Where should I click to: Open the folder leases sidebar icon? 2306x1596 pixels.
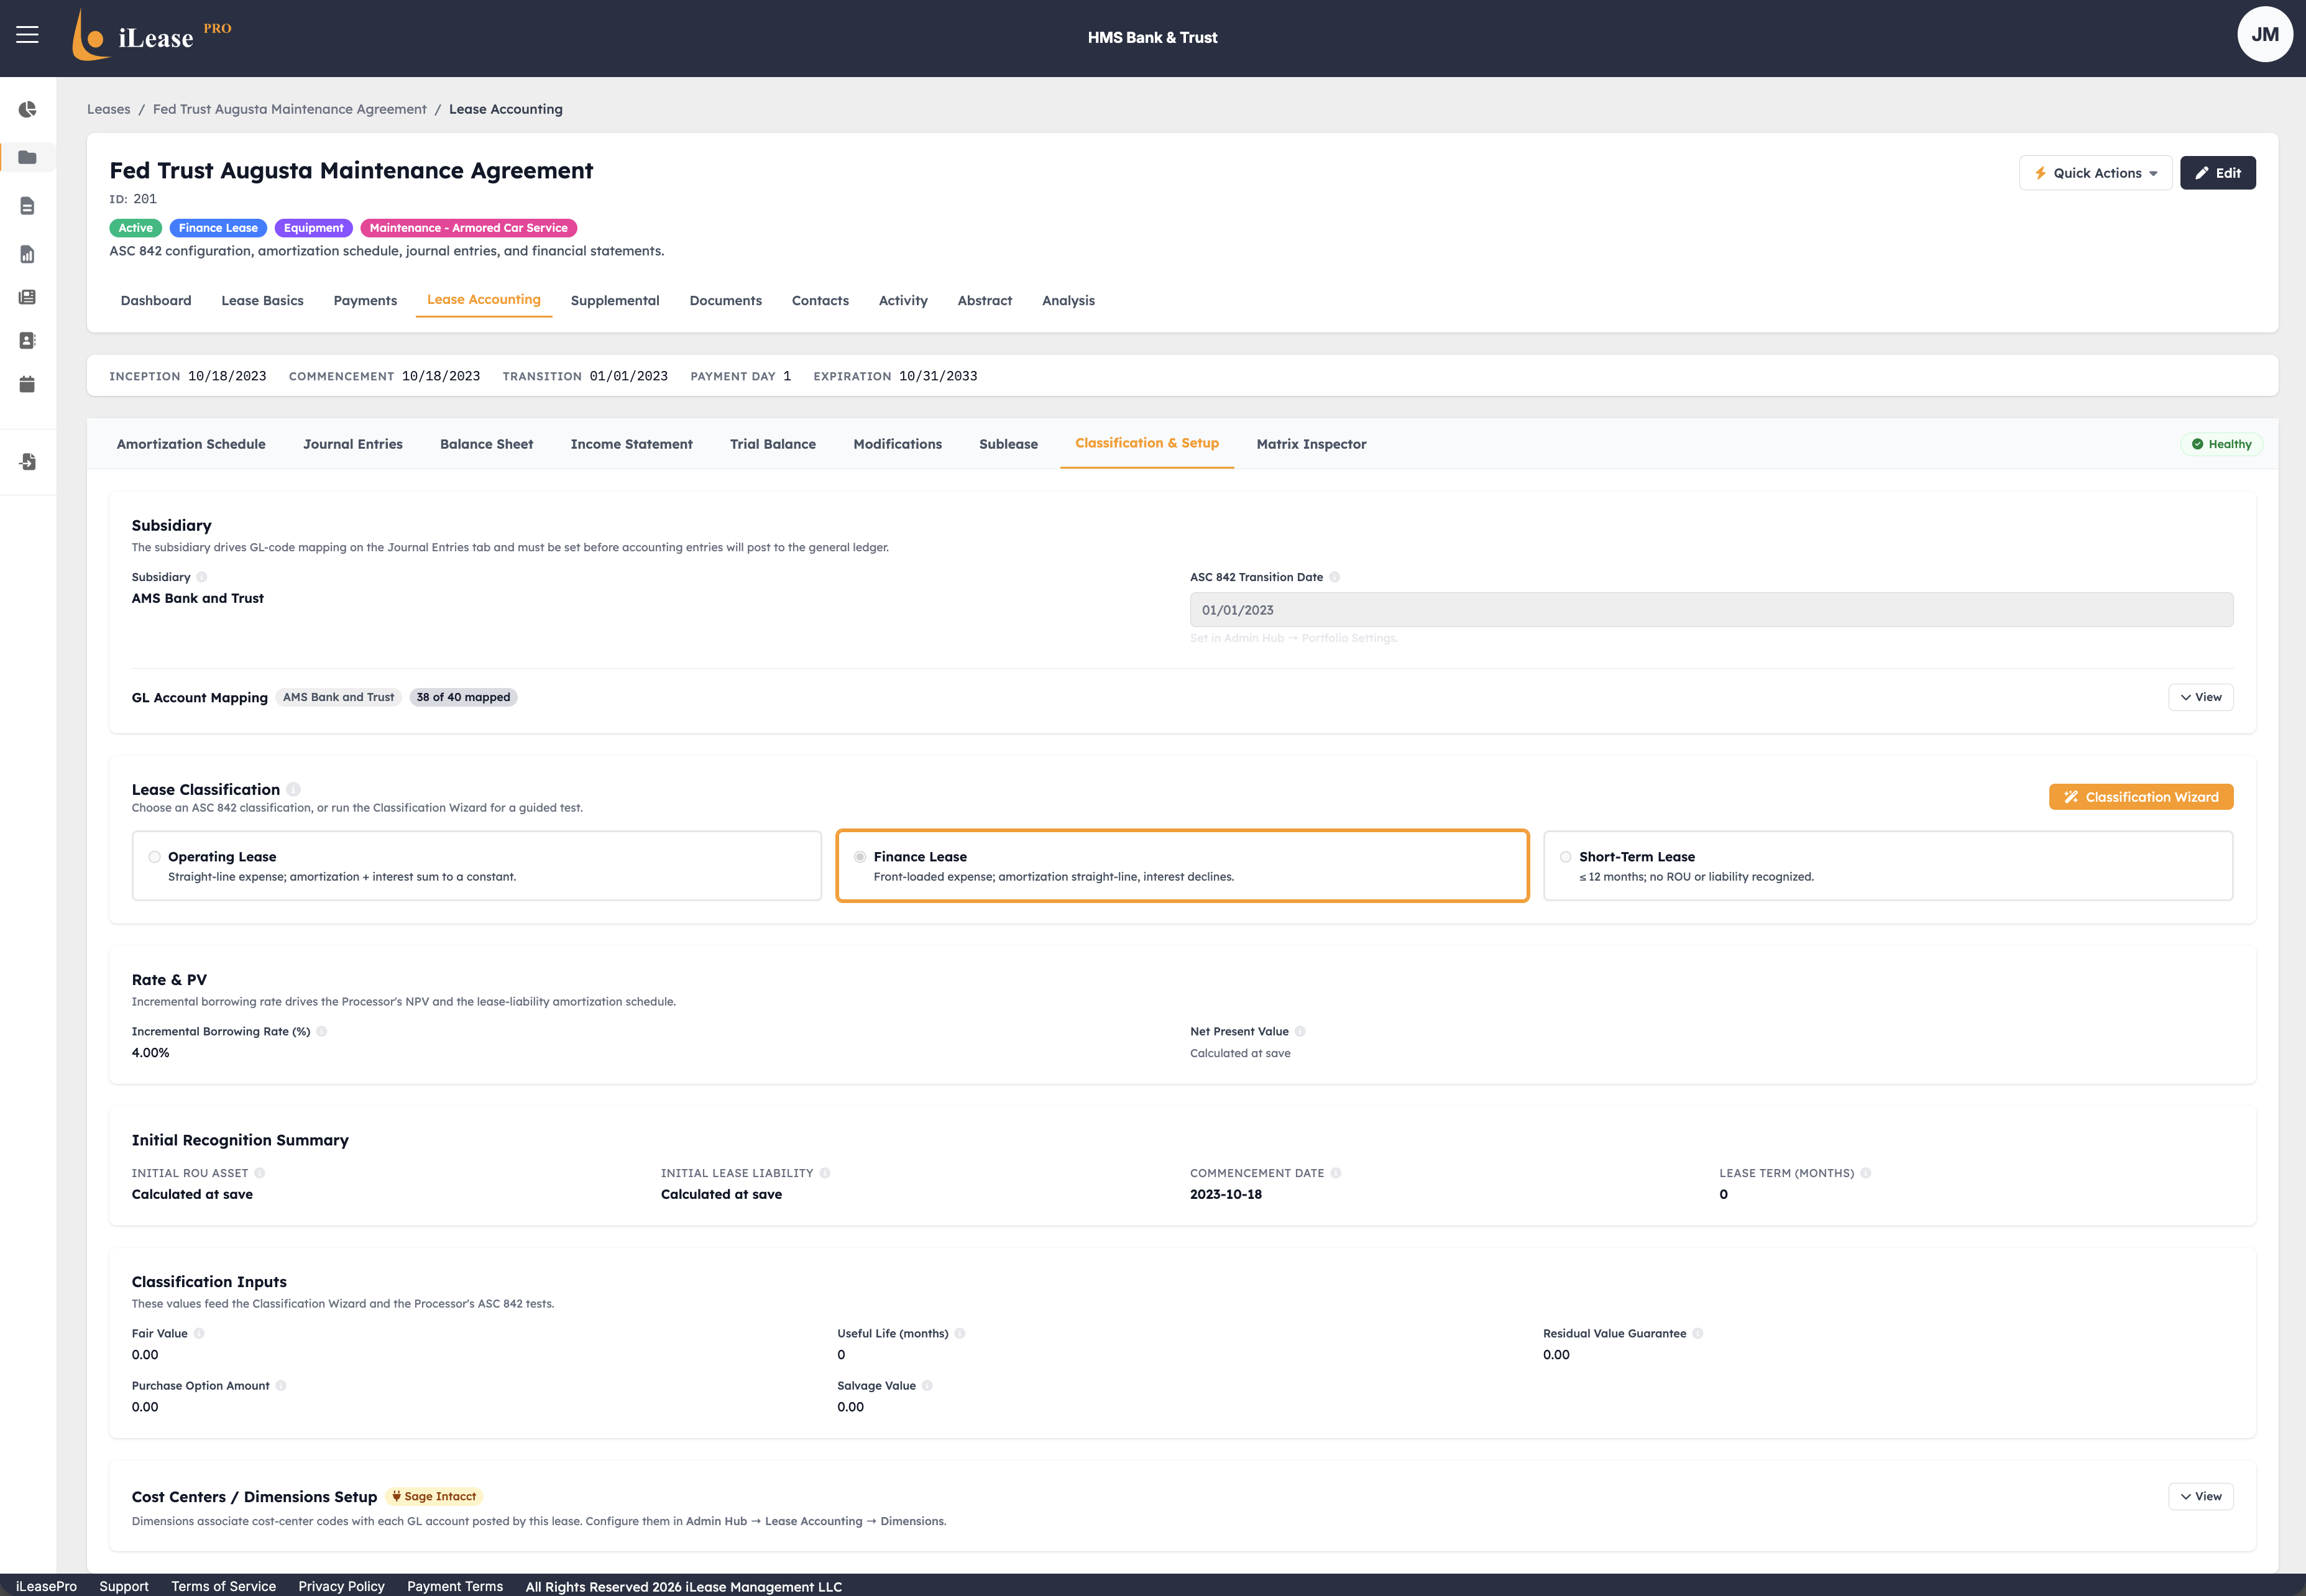28,157
